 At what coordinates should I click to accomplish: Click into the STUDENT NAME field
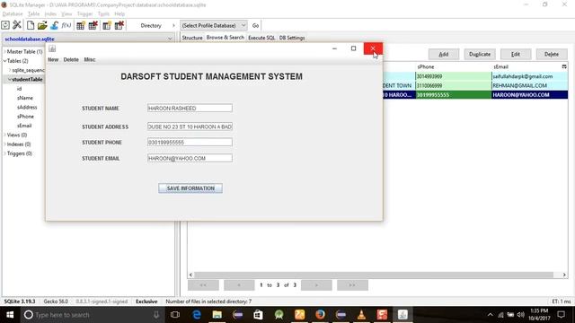tap(190, 108)
